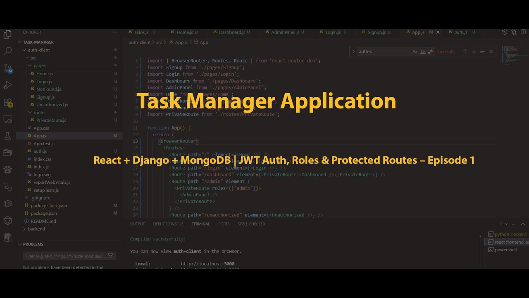Open PrivateRoute.js in the explorer tree
The height and width of the screenshot is (298, 529).
click(51, 120)
